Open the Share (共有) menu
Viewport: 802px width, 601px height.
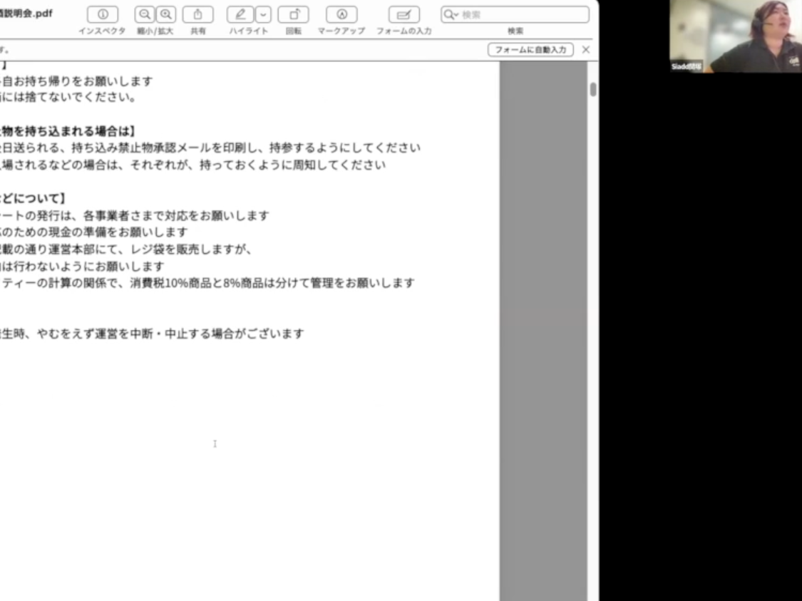click(x=197, y=15)
